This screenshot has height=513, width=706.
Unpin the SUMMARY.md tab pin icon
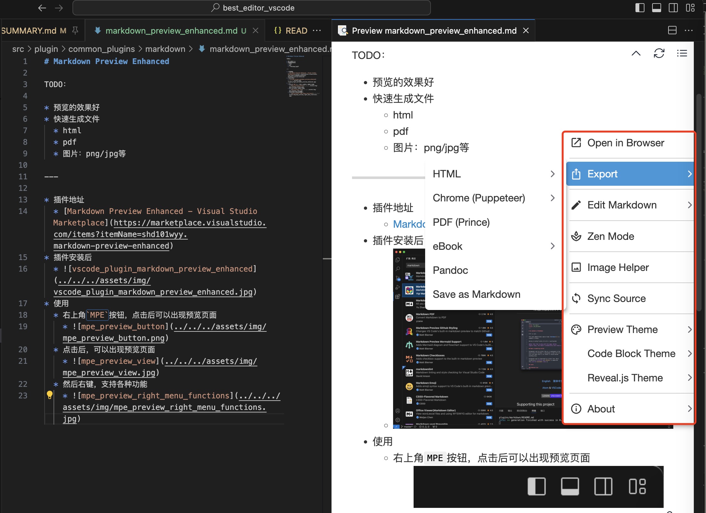[x=75, y=30]
